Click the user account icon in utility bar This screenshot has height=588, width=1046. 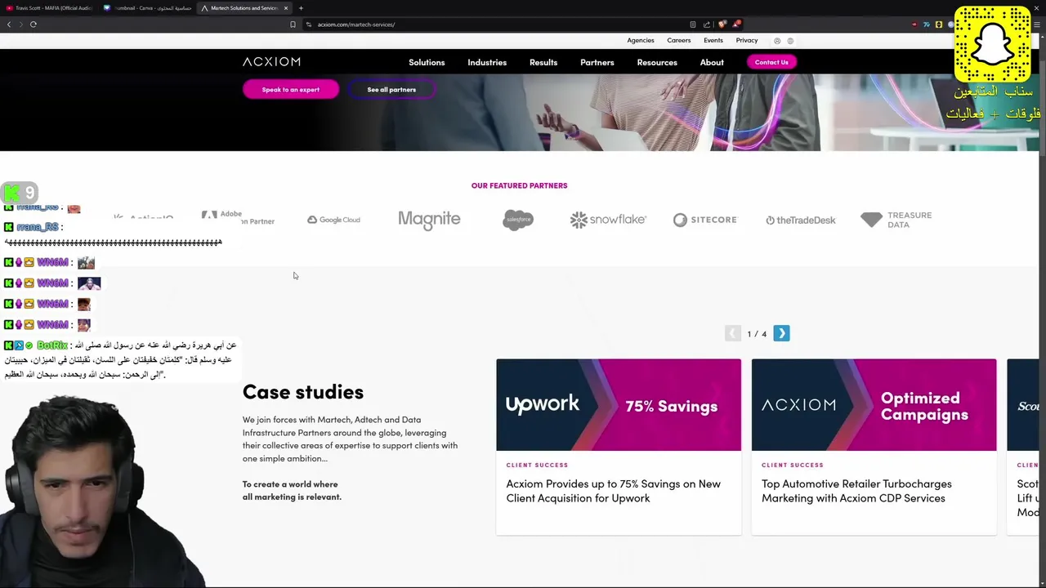777,41
